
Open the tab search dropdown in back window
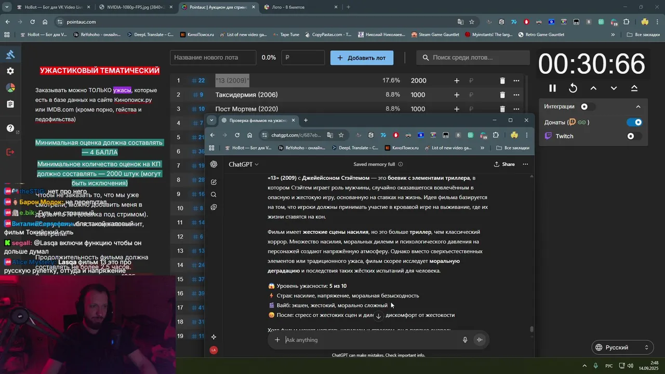pyautogui.click(x=7, y=7)
